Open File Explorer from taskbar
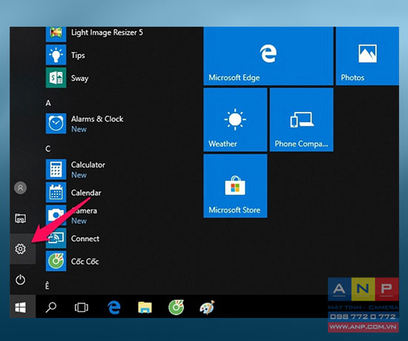The height and width of the screenshot is (341, 408). click(145, 308)
